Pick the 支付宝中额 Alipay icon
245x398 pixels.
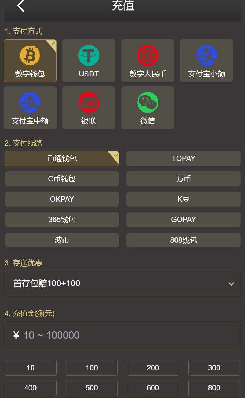coord(30,103)
